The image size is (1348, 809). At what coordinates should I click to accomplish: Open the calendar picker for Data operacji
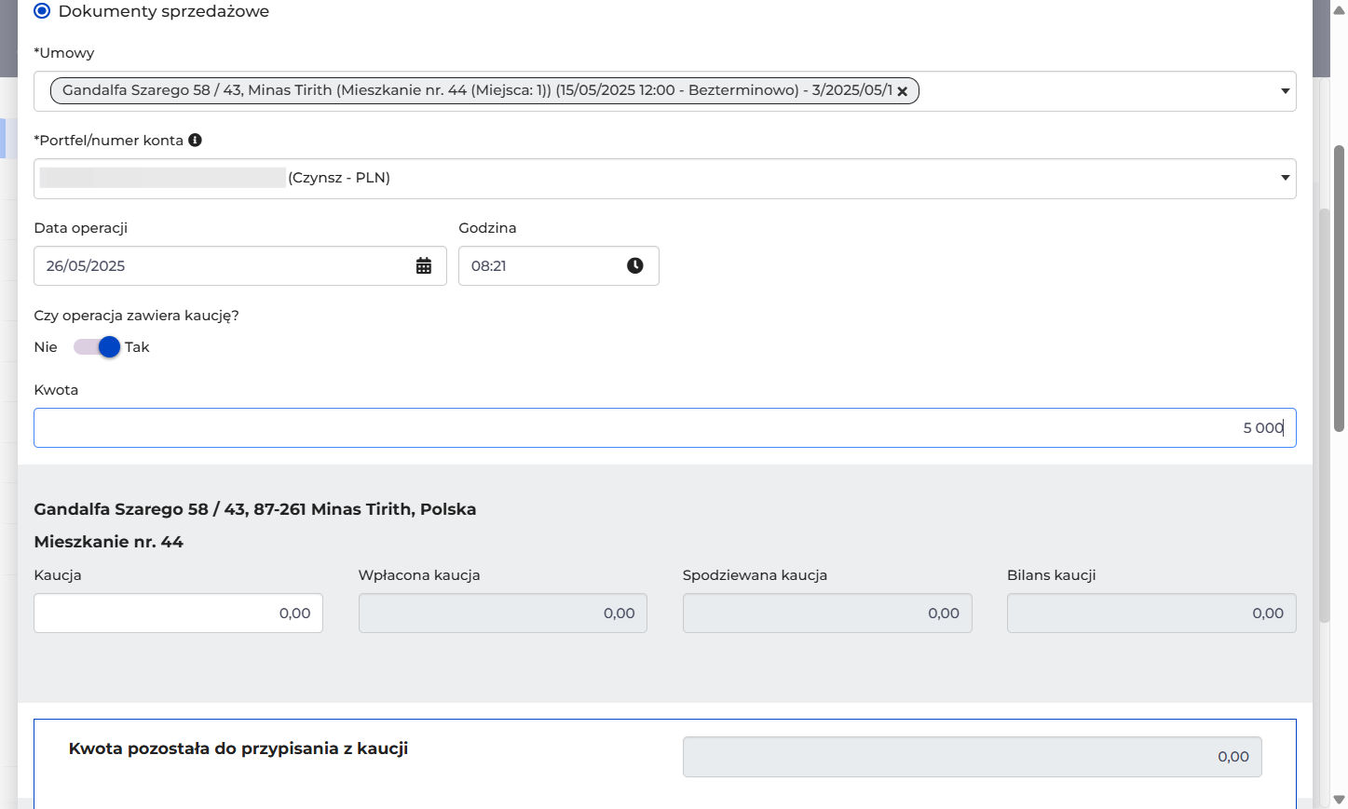point(424,265)
